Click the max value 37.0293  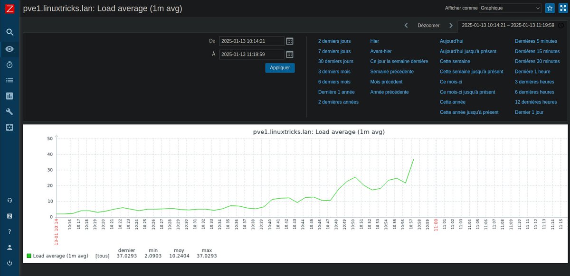pos(206,256)
